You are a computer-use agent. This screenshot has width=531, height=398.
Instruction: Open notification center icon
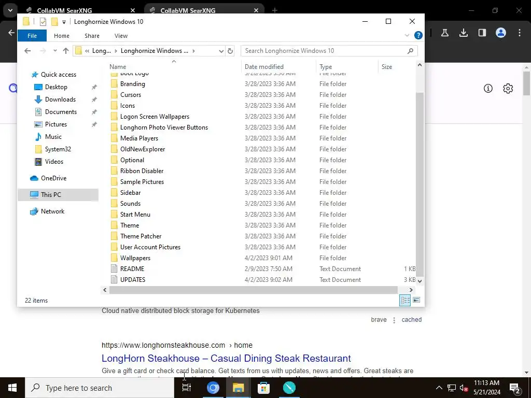(x=515, y=388)
